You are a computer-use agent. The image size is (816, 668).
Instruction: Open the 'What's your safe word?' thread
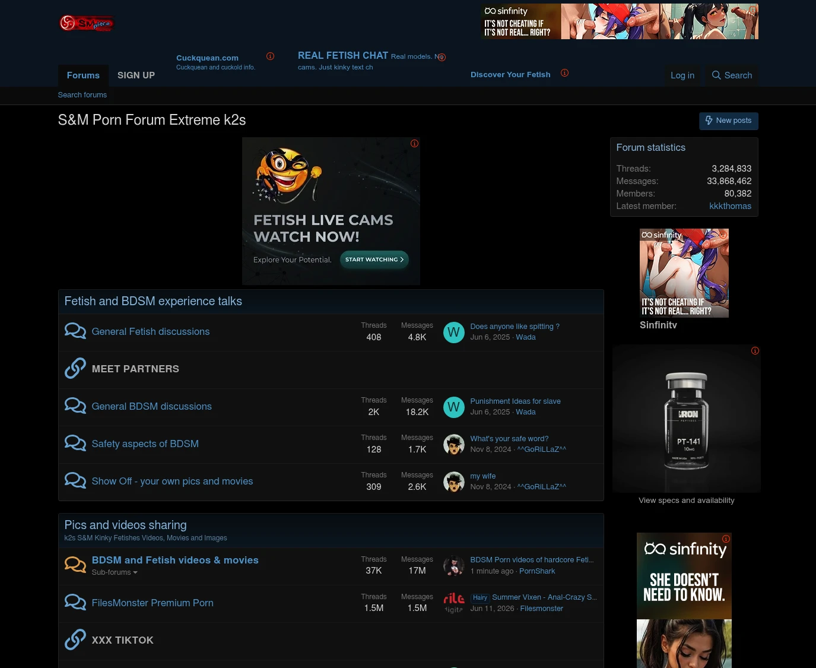click(x=510, y=439)
